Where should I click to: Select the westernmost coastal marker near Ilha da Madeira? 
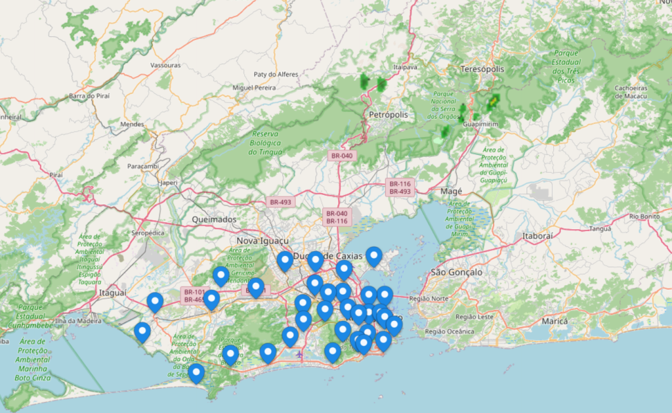click(142, 333)
